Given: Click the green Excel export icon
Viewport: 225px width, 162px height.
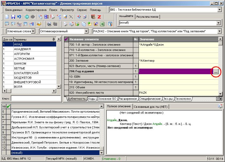Looking at the screenshot, I should point(102,24).
